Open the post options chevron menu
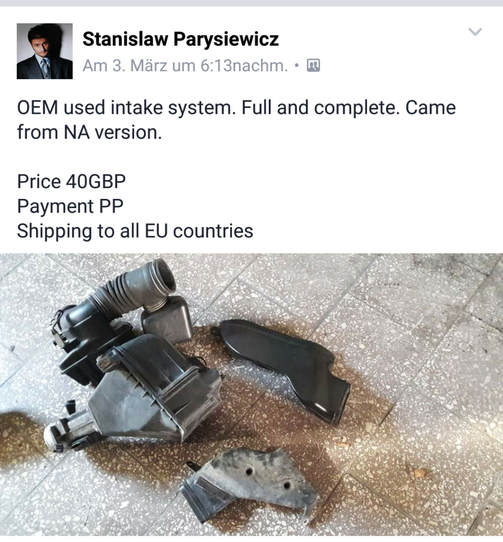 pyautogui.click(x=475, y=32)
